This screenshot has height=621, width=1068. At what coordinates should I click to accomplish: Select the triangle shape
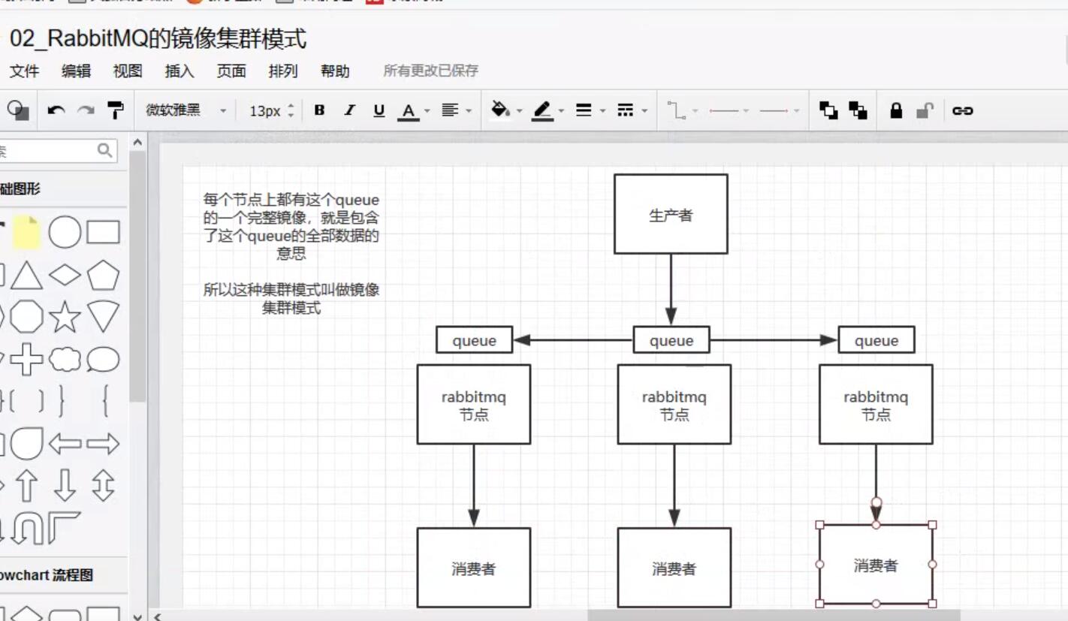pos(26,276)
